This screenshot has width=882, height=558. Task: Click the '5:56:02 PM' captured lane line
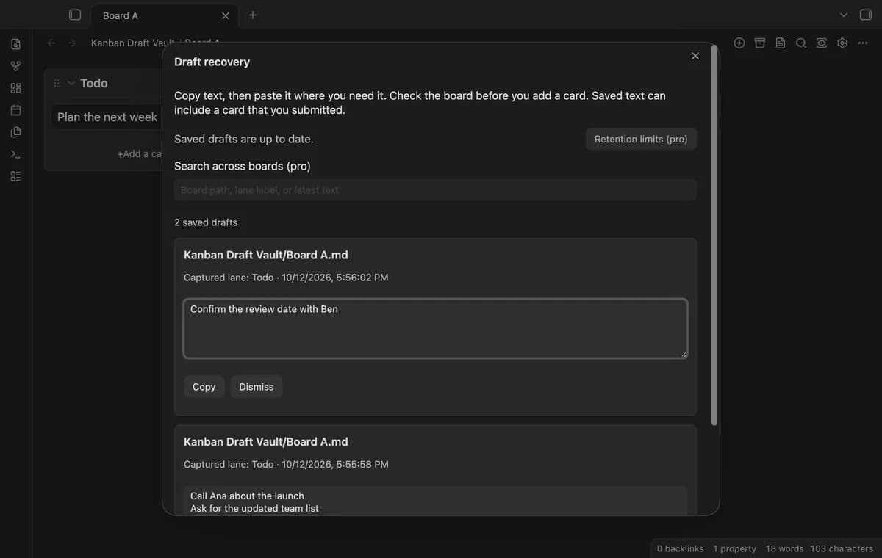(x=286, y=278)
